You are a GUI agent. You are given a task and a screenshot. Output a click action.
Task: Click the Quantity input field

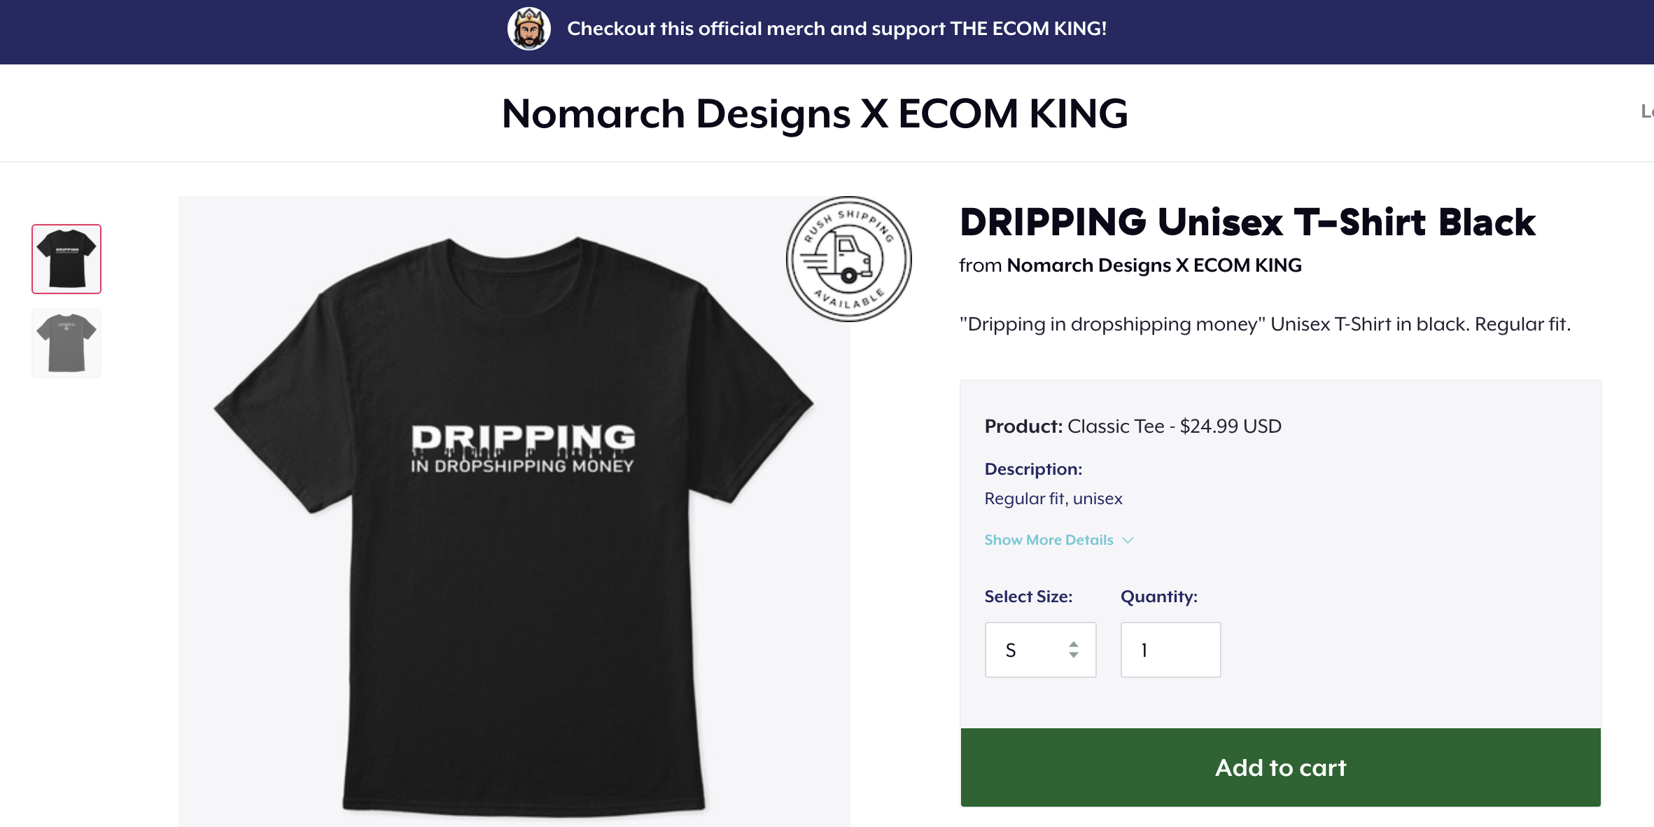1170,650
